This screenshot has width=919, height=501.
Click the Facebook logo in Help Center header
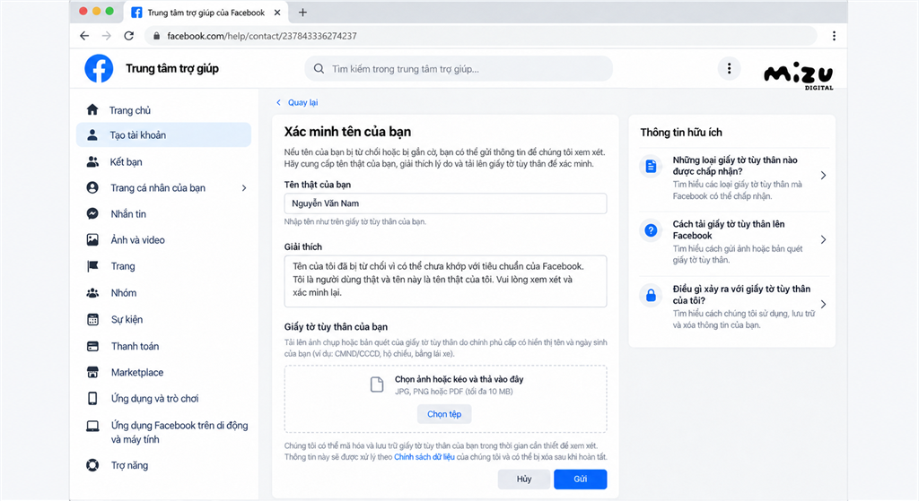99,68
